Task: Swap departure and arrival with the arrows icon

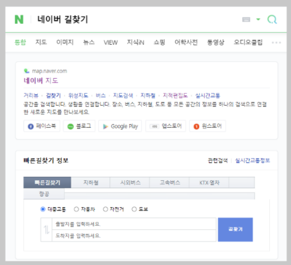Action: (46, 230)
